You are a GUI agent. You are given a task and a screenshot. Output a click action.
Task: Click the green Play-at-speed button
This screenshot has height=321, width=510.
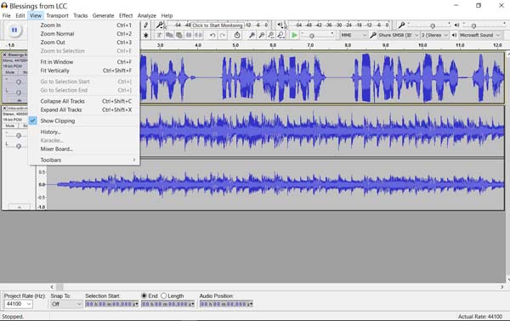[294, 35]
